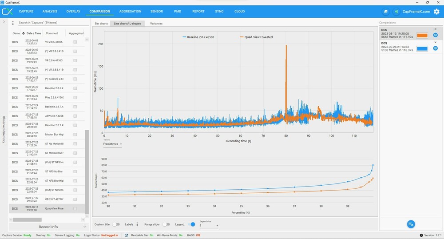
Task: Click the scroll-right arrow under captures list
Action: pos(83,220)
